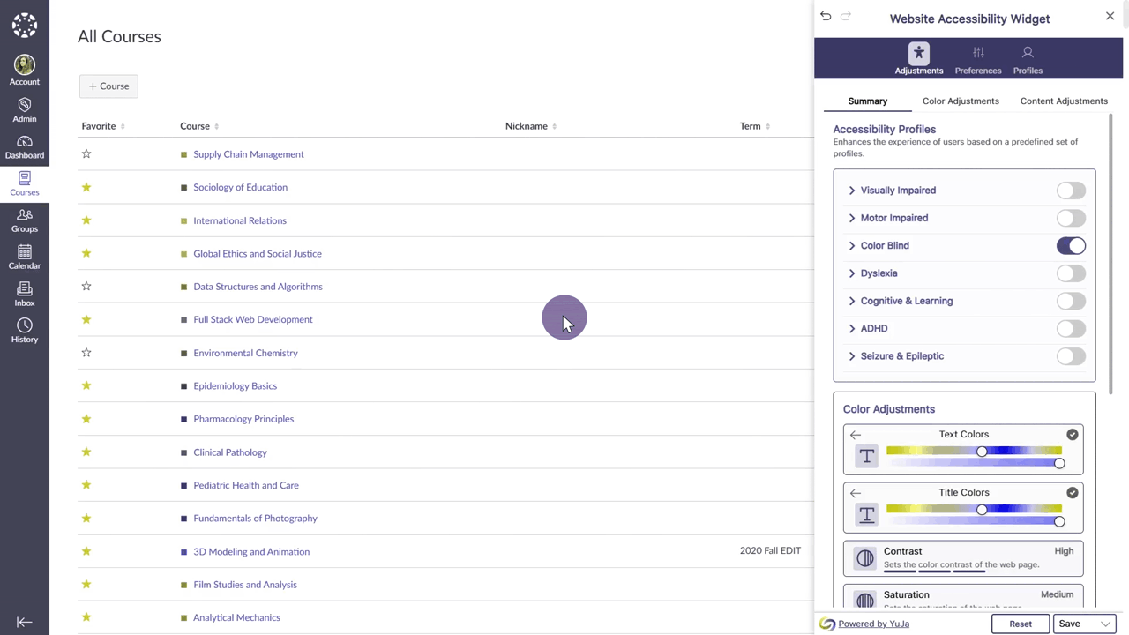
Task: Open the Dashboard in the sidebar
Action: click(x=25, y=147)
